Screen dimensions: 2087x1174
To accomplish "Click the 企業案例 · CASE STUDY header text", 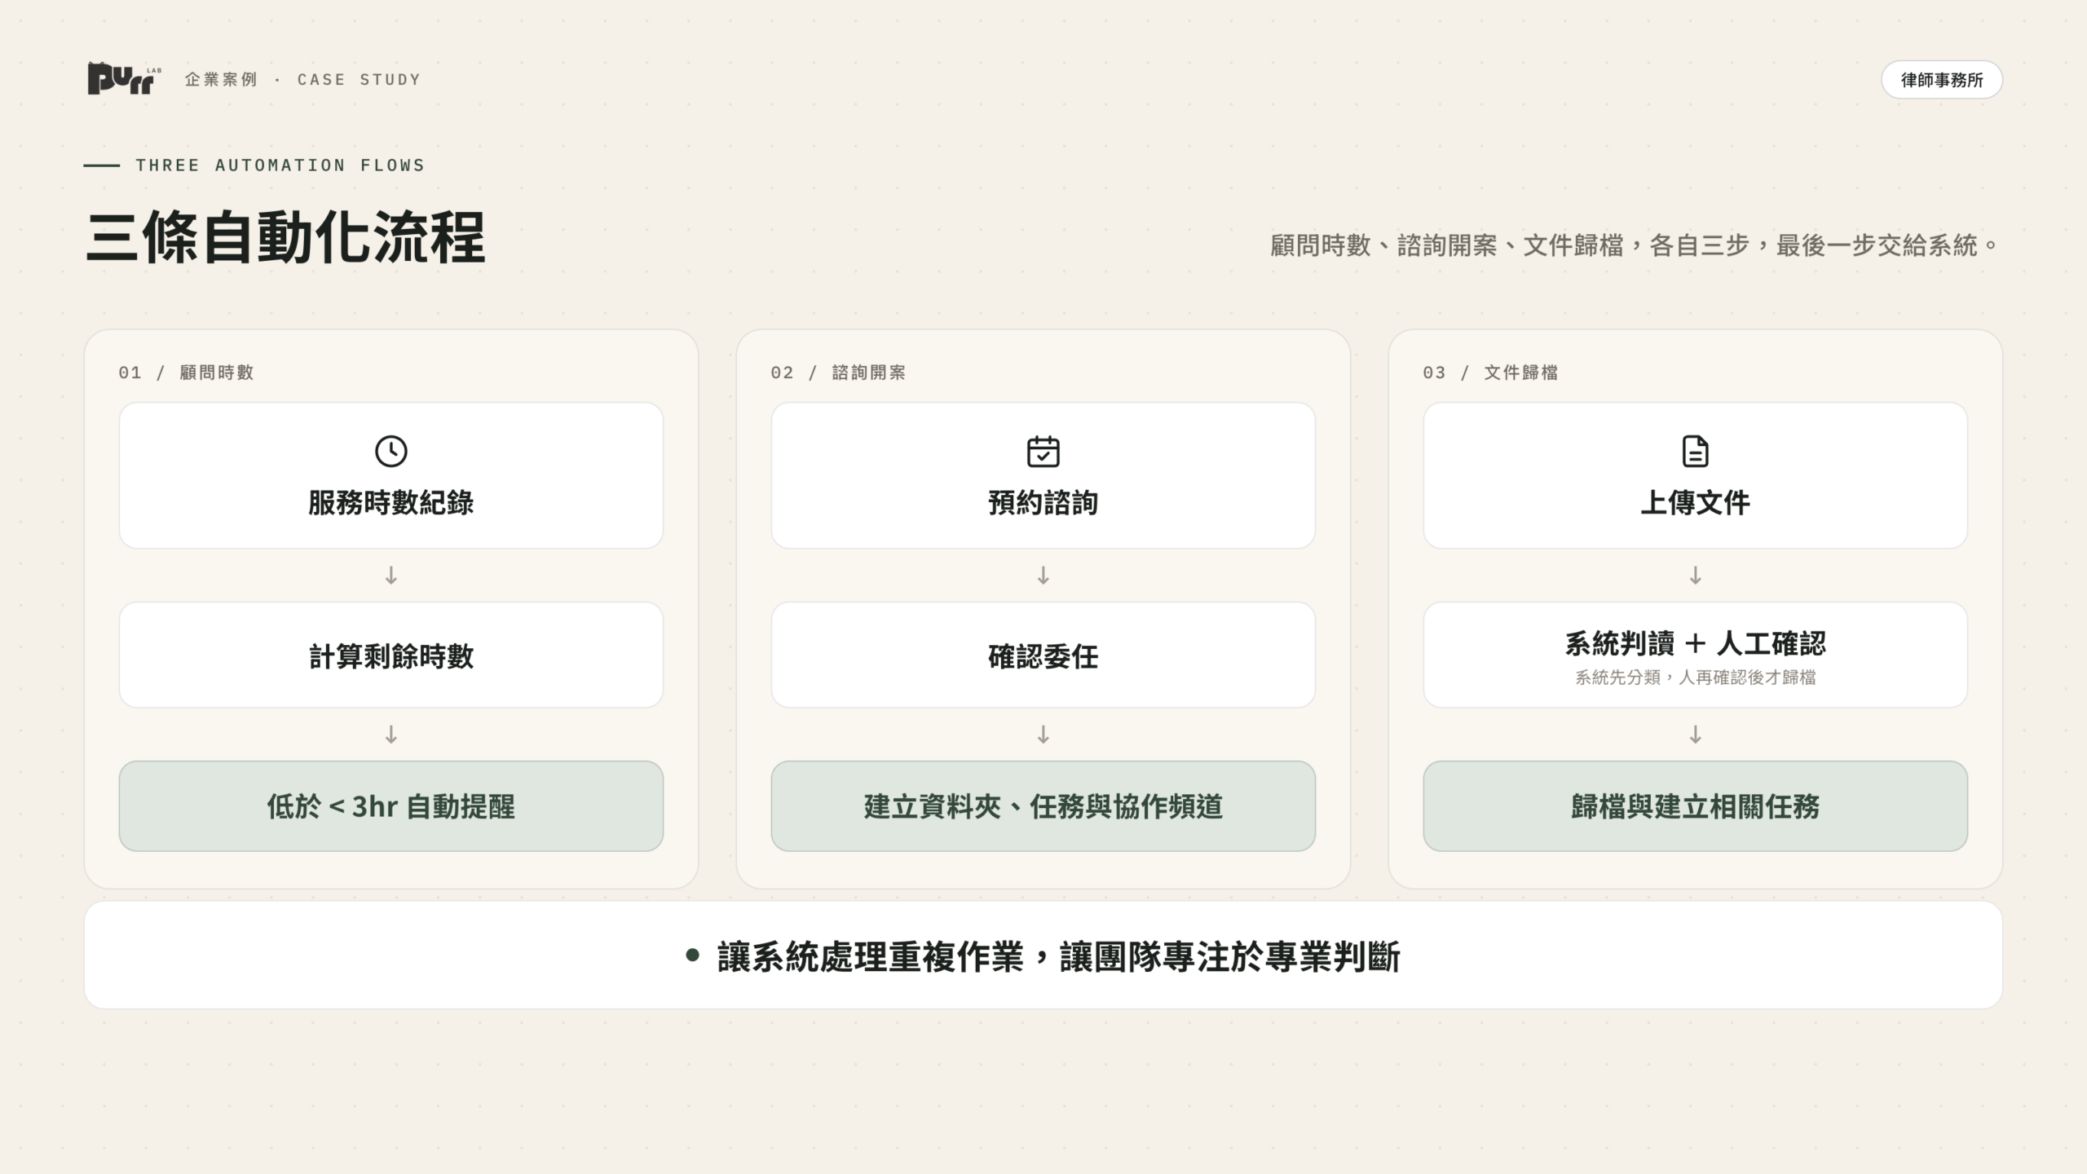I will [x=303, y=80].
